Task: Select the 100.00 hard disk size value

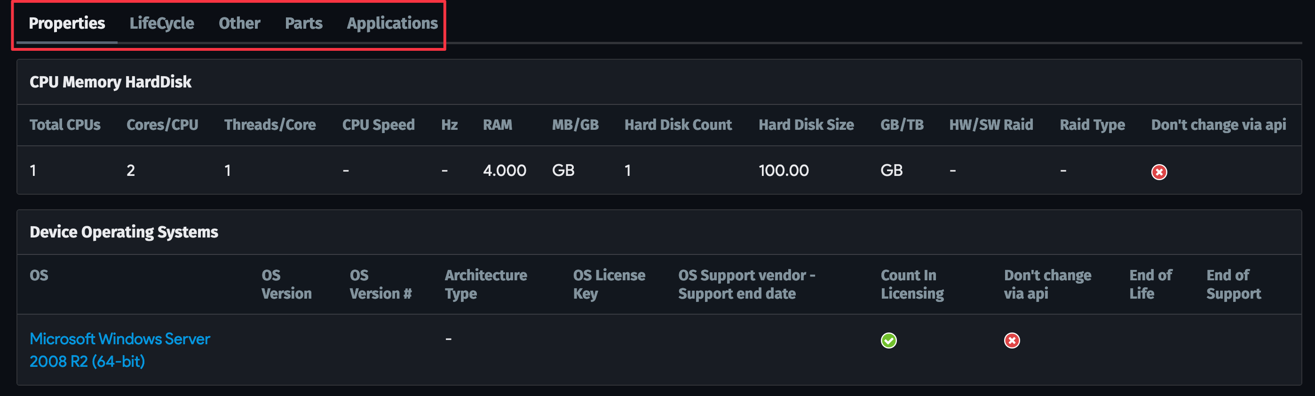Action: pos(783,170)
